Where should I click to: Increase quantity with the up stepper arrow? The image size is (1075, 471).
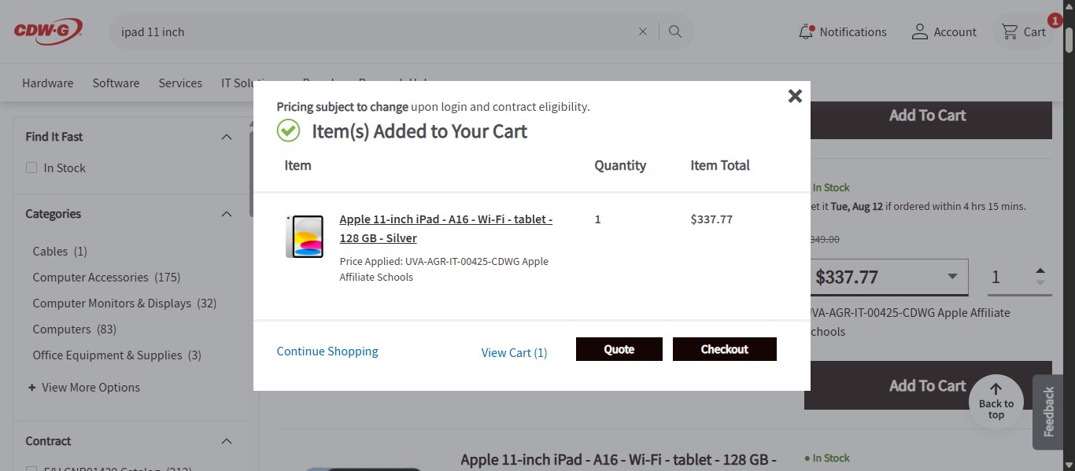tap(1040, 270)
